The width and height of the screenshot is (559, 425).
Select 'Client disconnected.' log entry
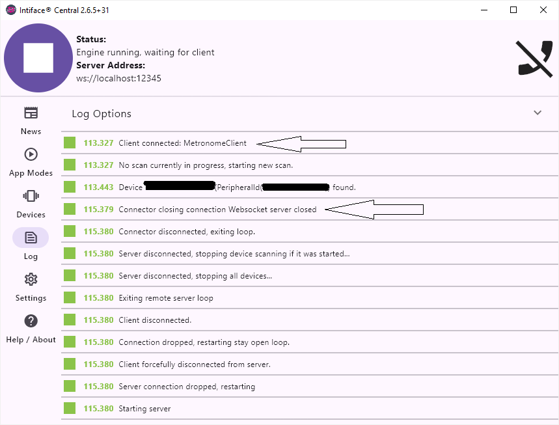click(x=310, y=320)
